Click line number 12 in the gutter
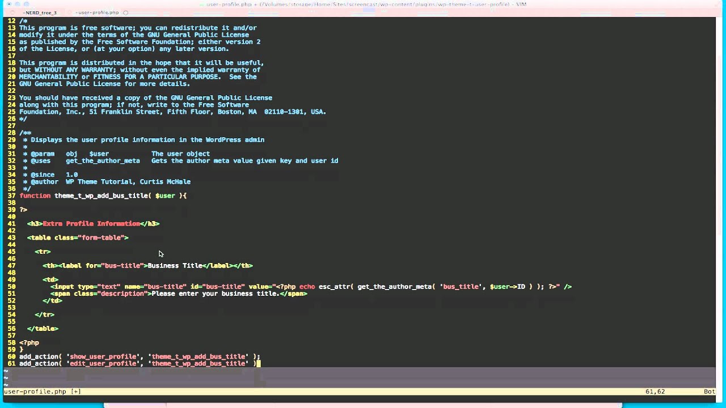 11,21
